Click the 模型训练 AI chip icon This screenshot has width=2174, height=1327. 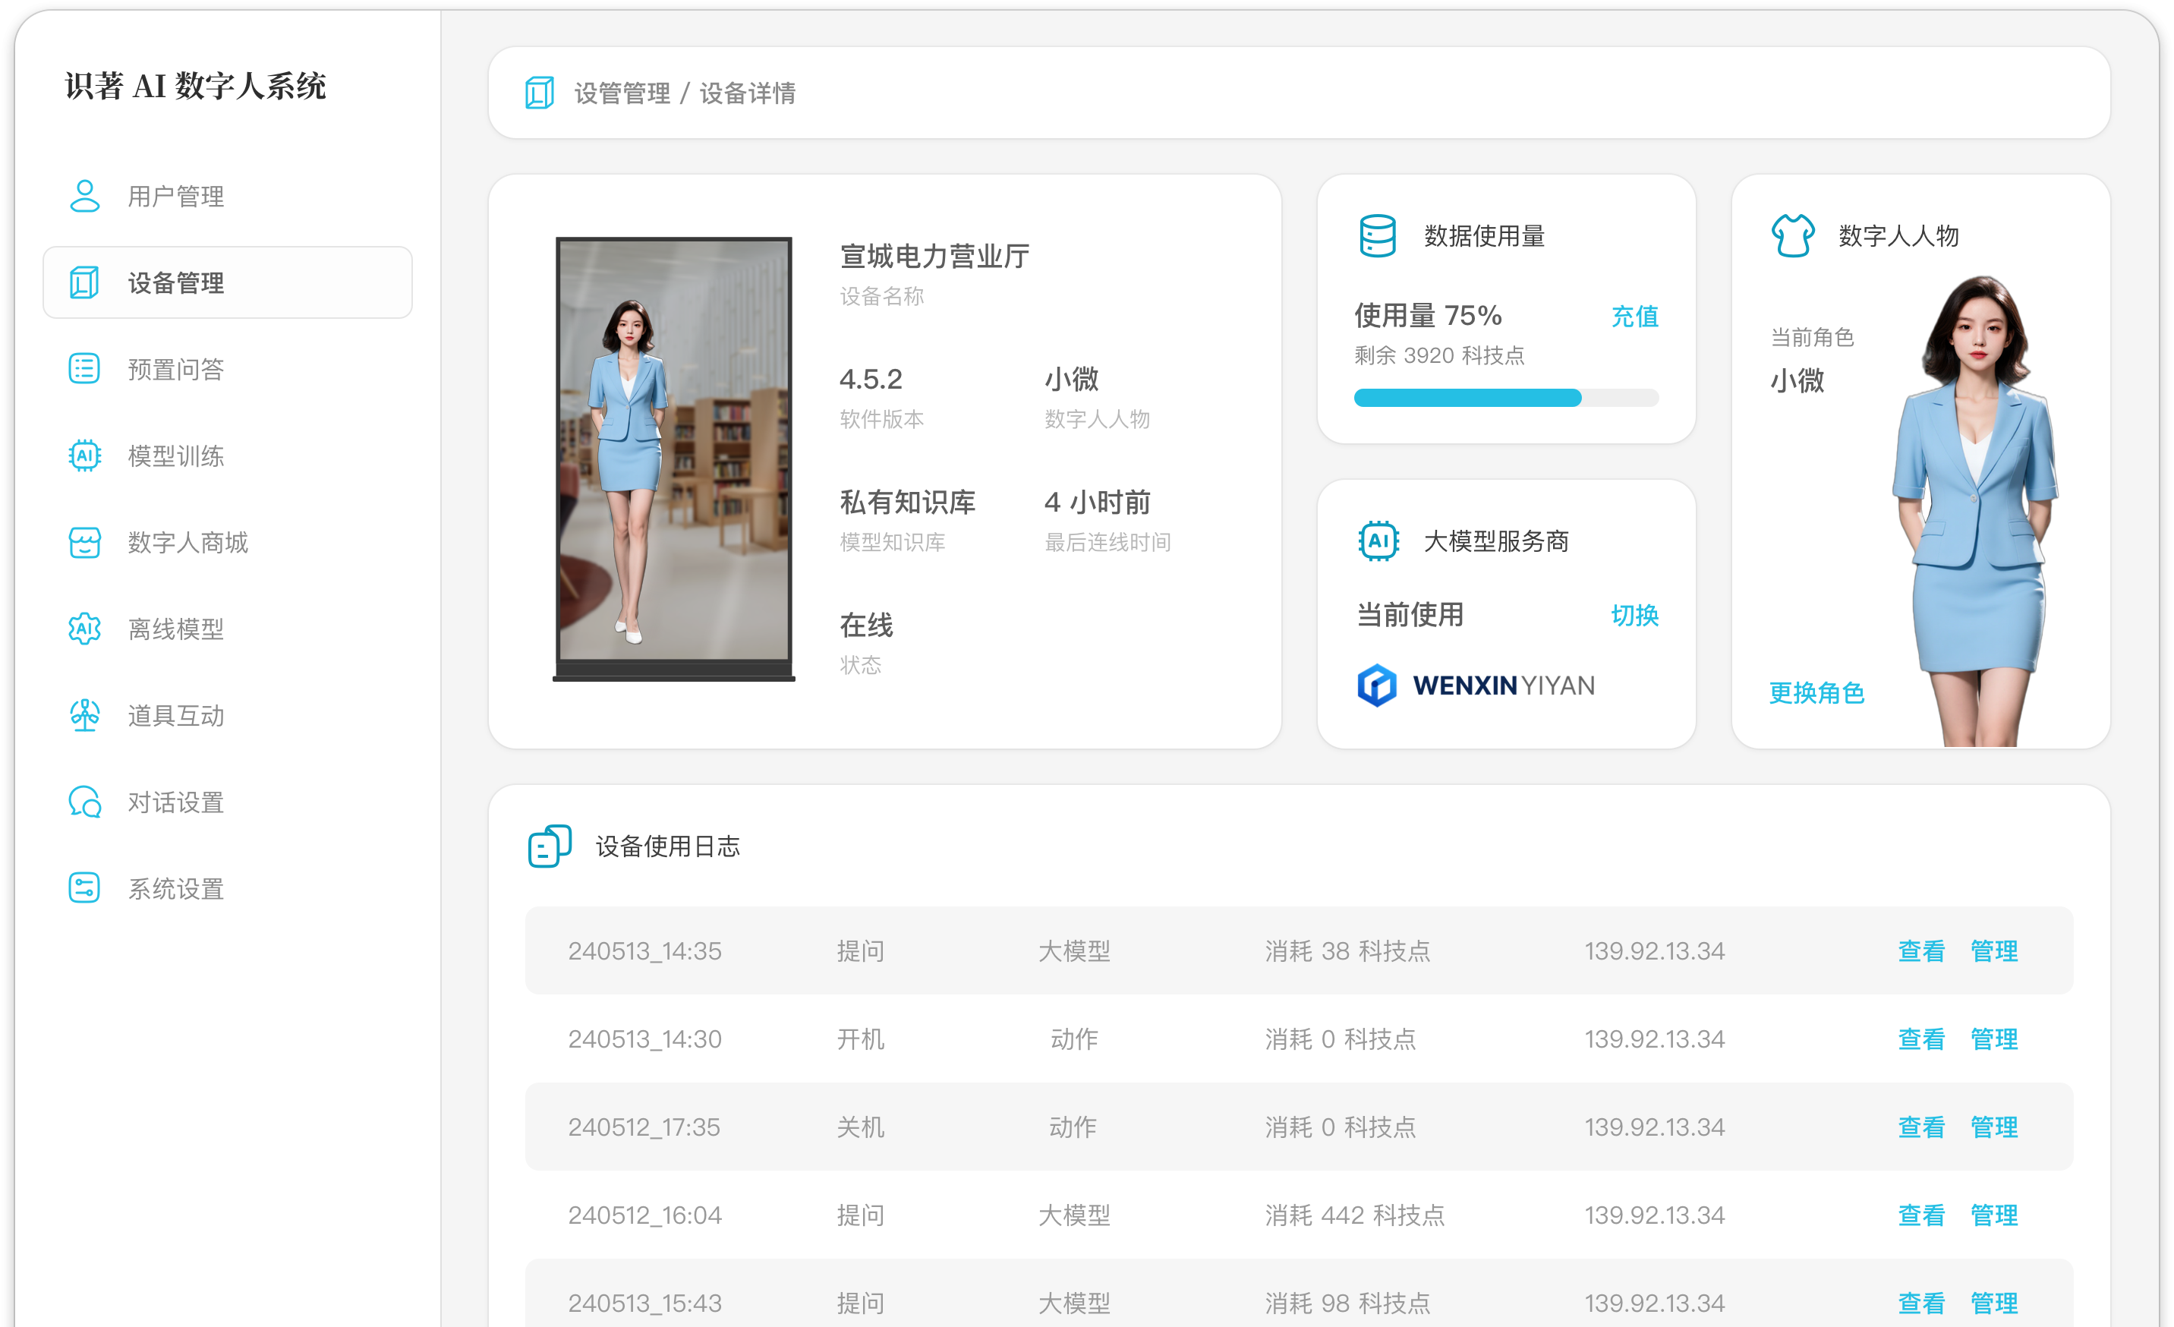tap(85, 455)
